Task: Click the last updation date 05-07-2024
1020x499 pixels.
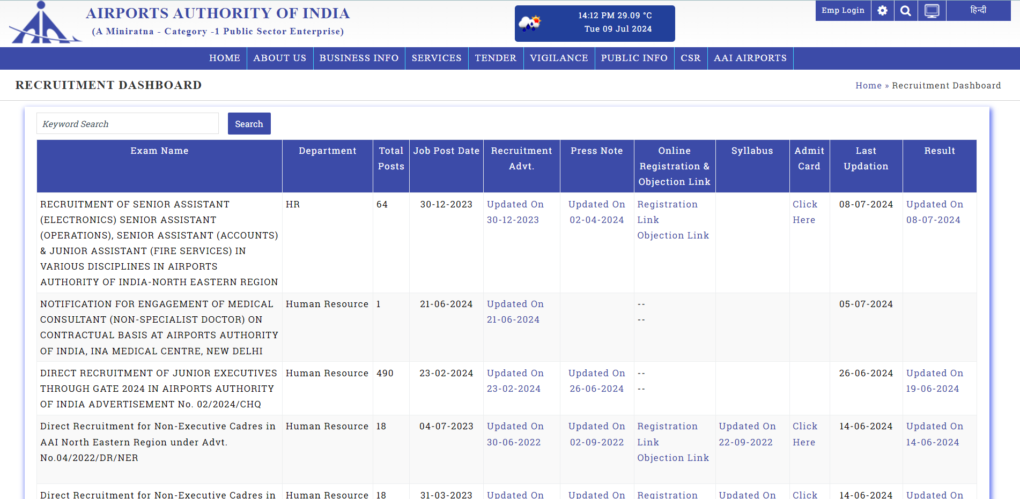Action: click(x=866, y=304)
